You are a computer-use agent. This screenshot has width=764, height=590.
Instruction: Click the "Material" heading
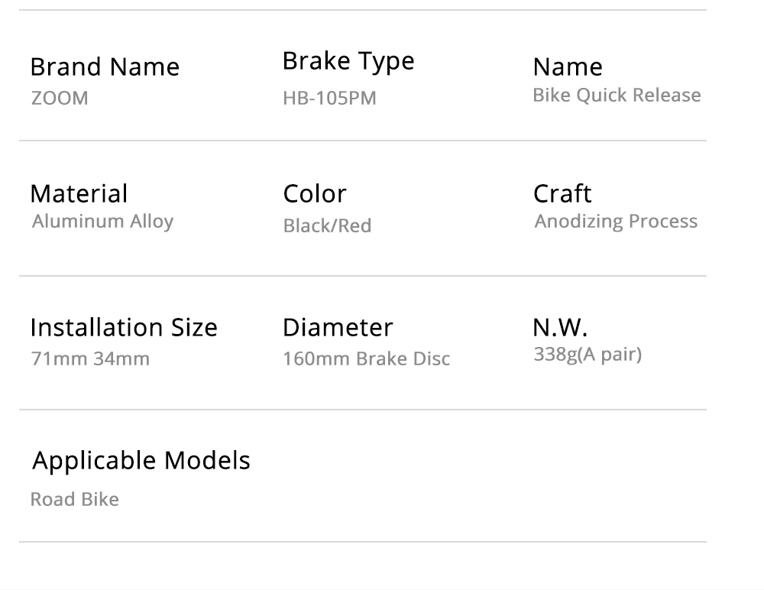[x=79, y=194]
